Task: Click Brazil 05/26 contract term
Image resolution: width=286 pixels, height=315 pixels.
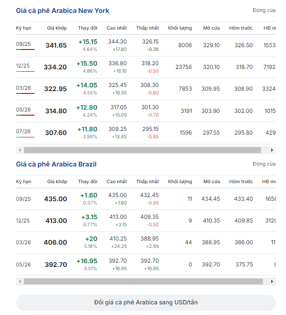Action: (24, 265)
